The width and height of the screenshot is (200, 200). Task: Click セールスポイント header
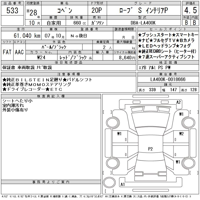168,29
